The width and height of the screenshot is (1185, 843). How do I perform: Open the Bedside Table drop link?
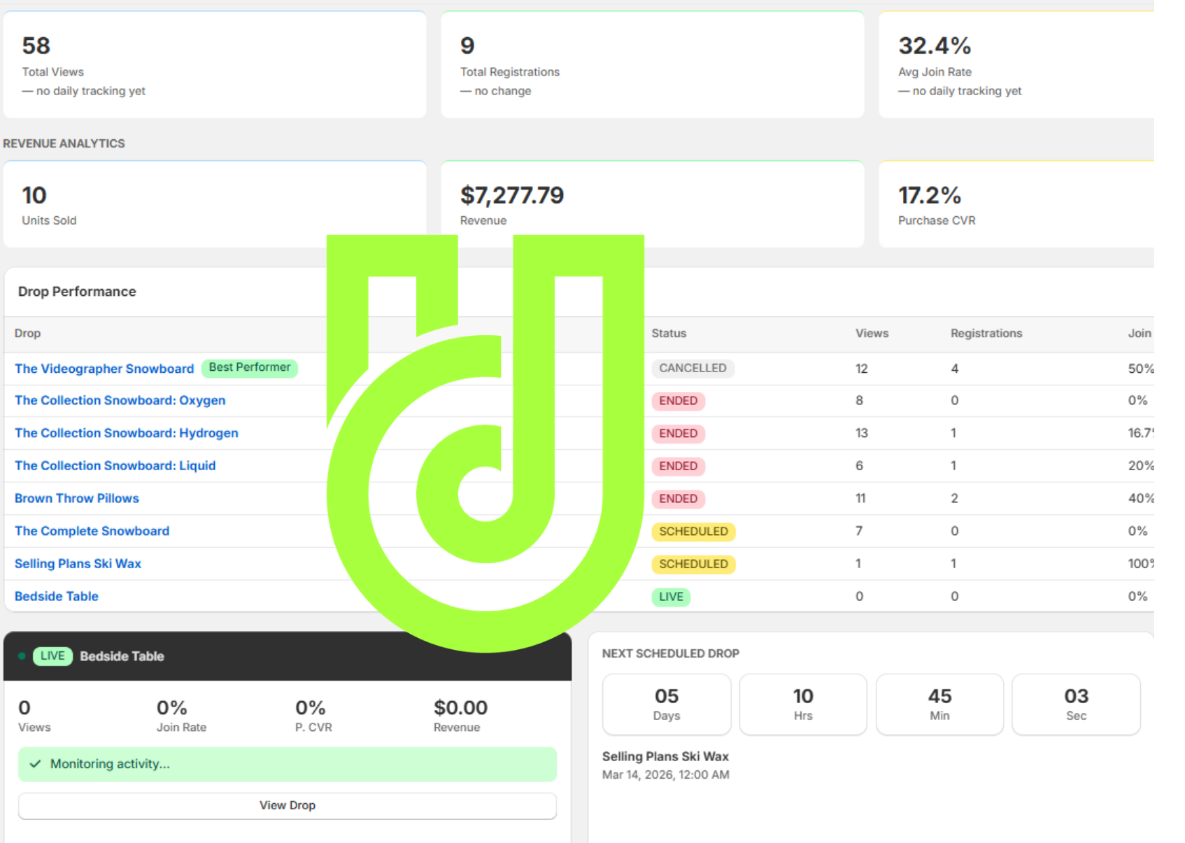pyautogui.click(x=57, y=596)
